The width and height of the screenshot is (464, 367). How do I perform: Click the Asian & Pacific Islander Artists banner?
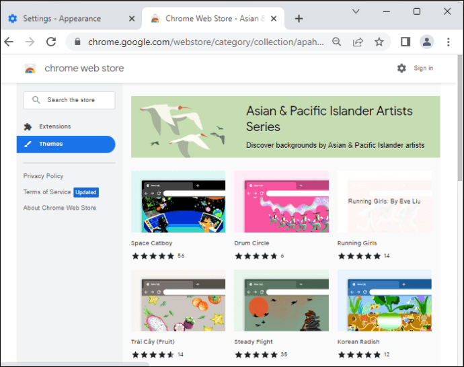tap(286, 127)
